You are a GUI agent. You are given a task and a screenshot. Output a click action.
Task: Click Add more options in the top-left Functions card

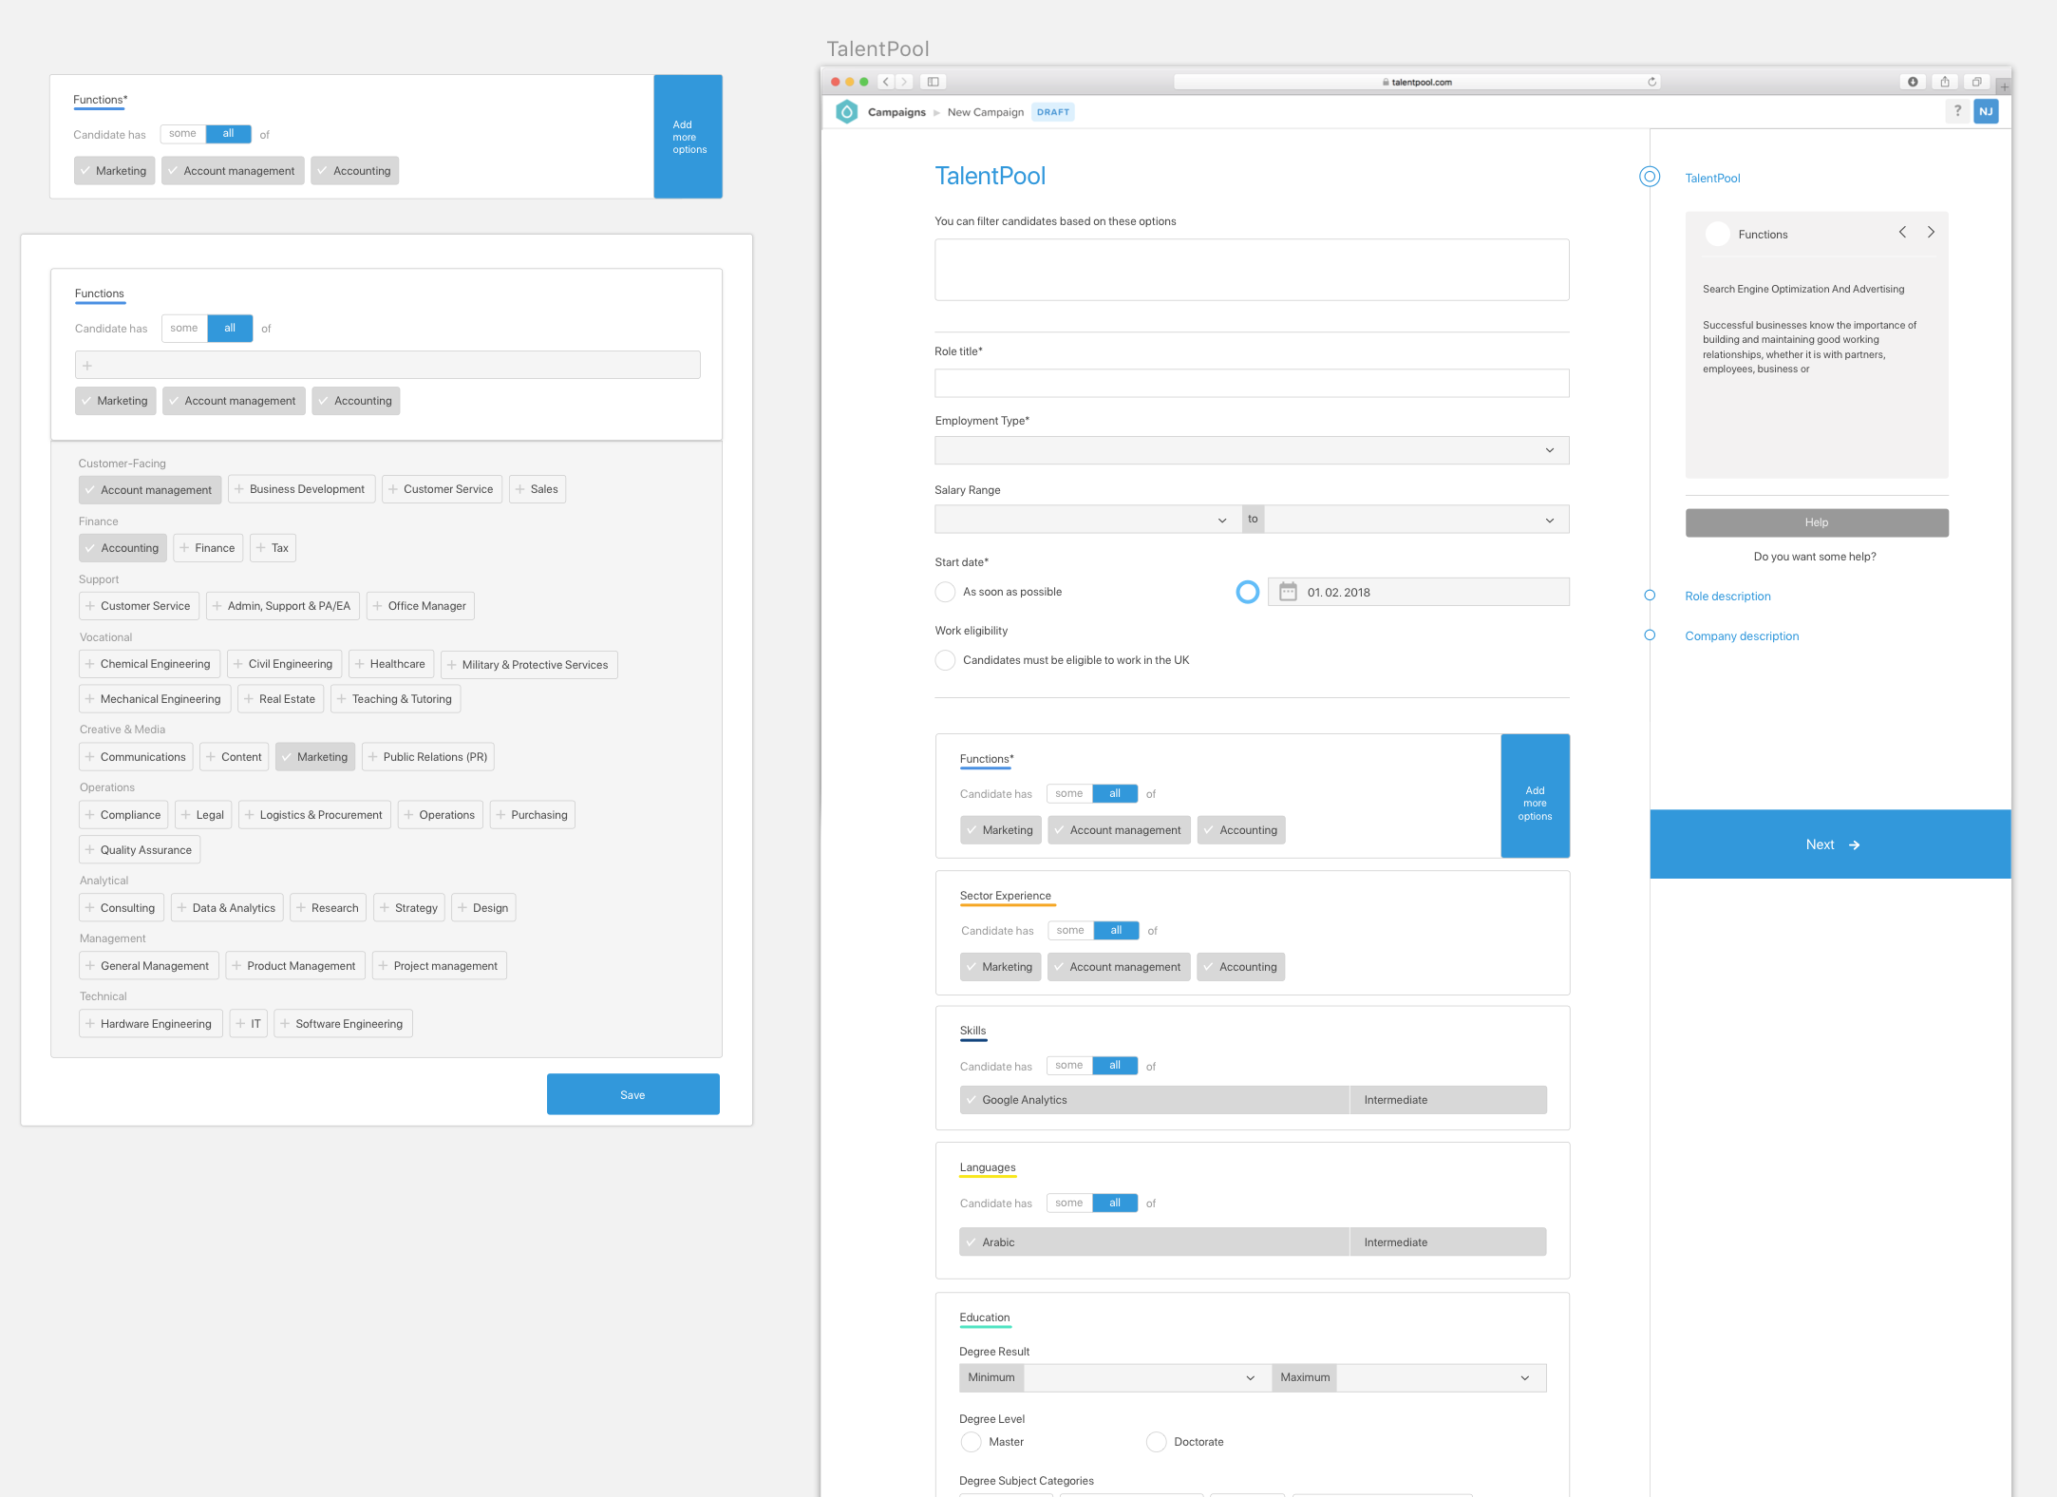(689, 137)
